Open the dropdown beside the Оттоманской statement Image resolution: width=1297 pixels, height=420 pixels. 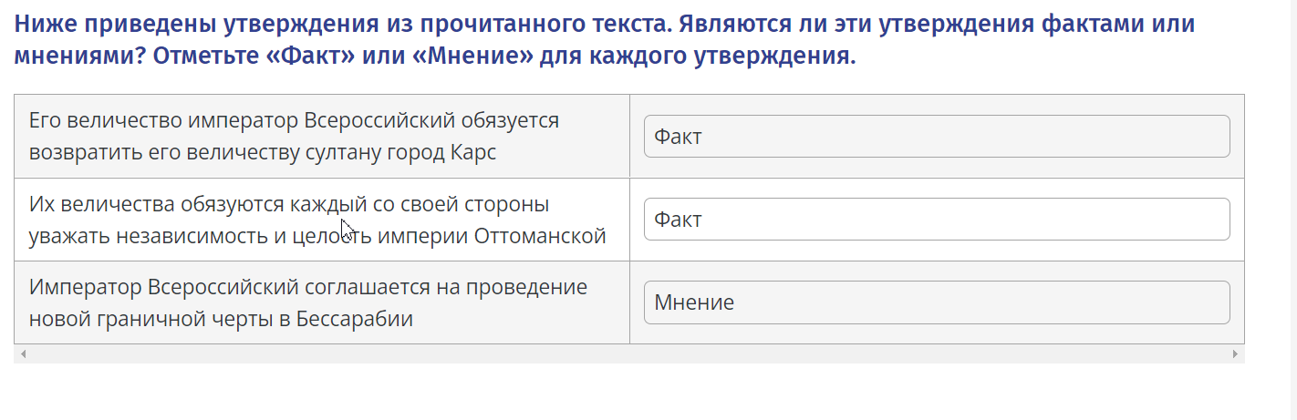[937, 220]
